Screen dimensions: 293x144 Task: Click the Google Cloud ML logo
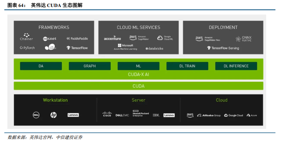coord(165,38)
